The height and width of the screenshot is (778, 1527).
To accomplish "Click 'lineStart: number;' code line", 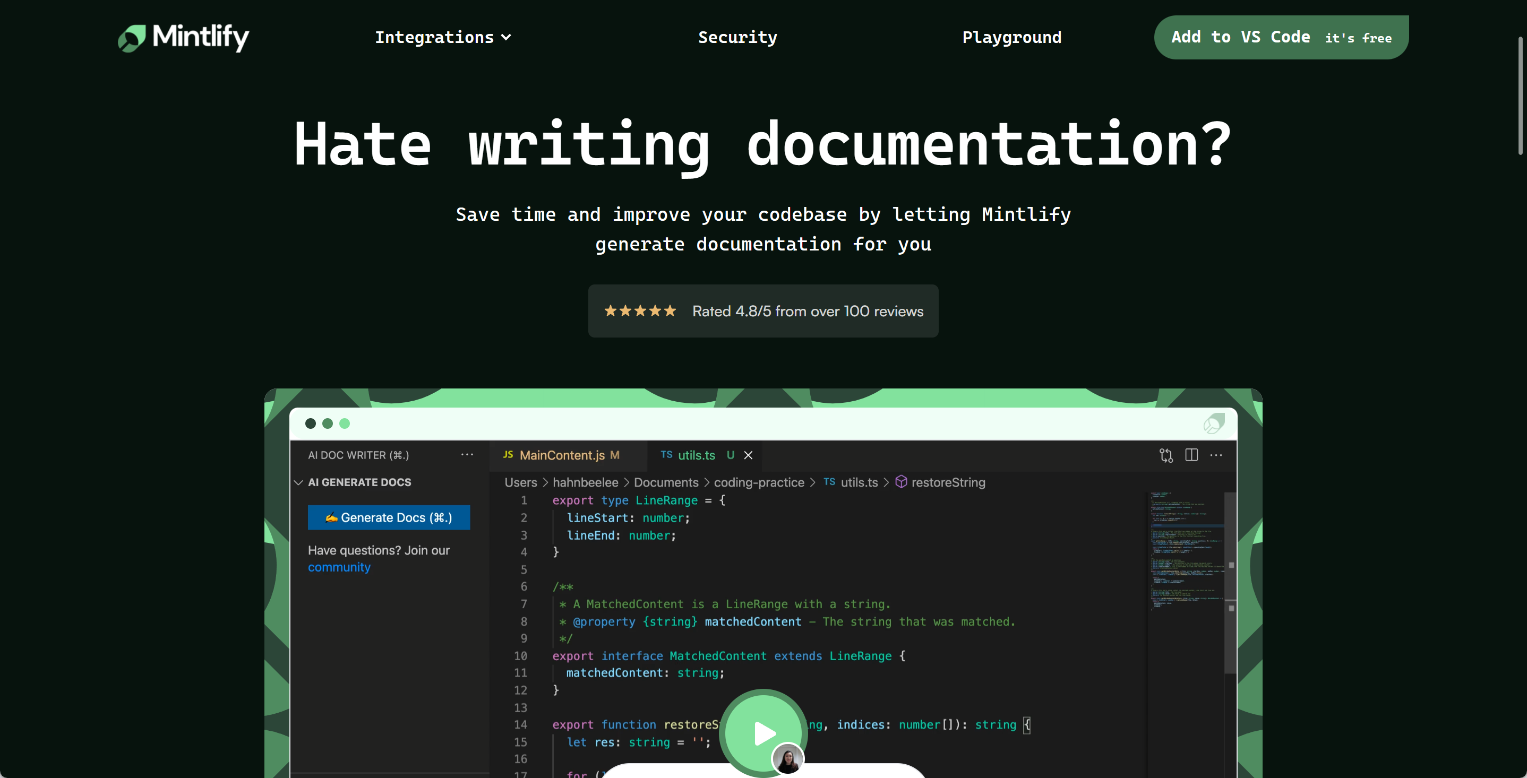I will tap(628, 518).
